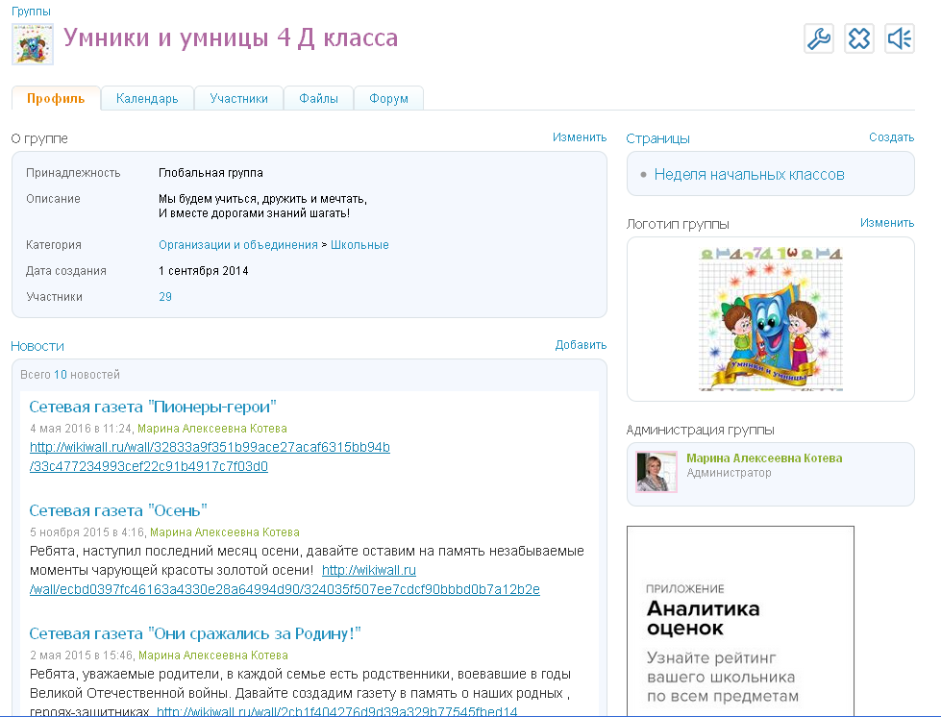941x717 pixels.
Task: Click Изменить next to О группе
Action: (x=579, y=137)
